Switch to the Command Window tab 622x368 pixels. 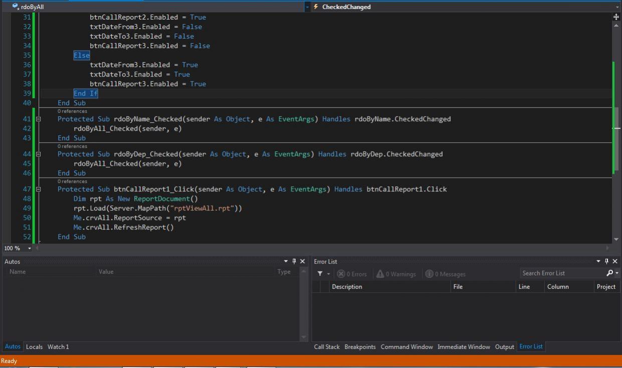(406, 346)
